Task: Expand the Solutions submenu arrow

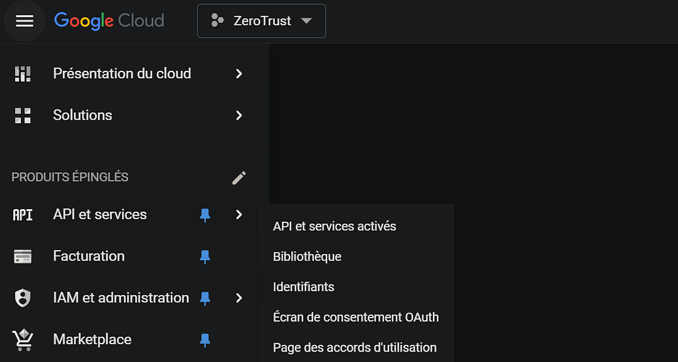Action: click(x=239, y=116)
